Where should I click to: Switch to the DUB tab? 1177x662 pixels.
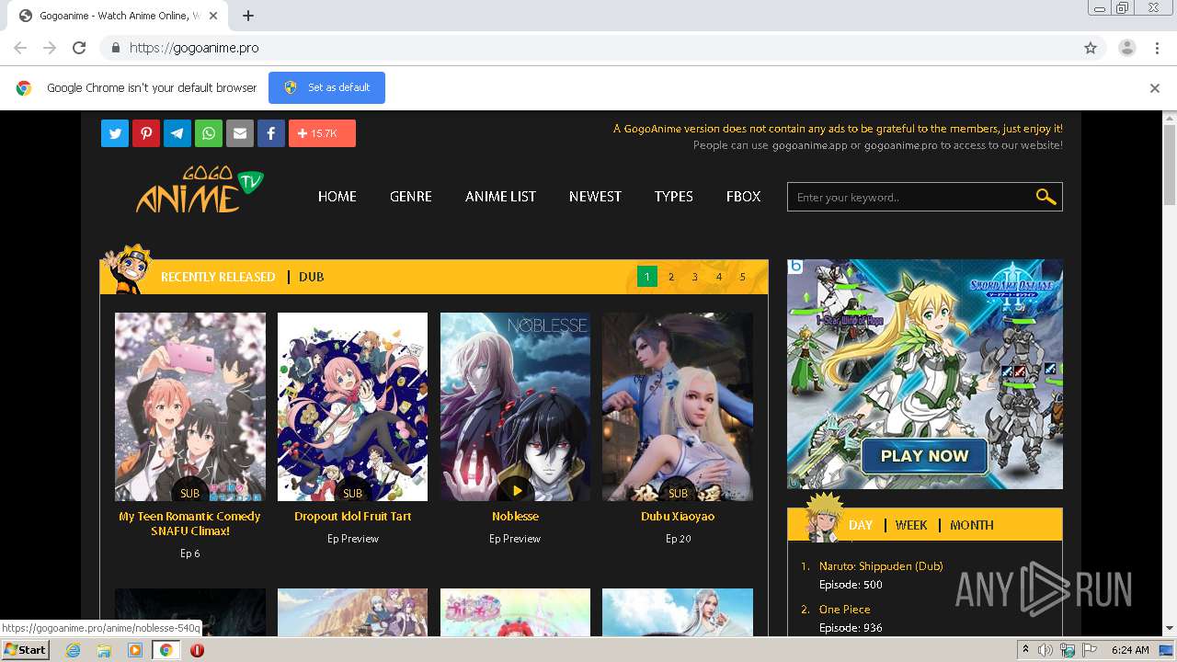click(x=311, y=277)
